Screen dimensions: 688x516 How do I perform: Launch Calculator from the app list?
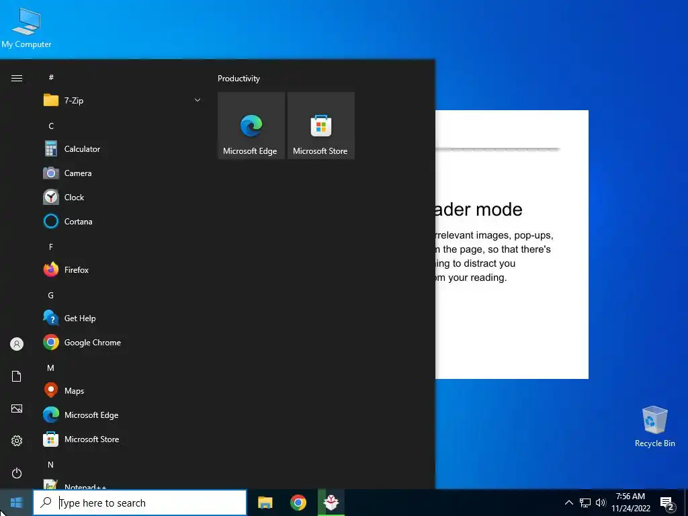pyautogui.click(x=122, y=148)
